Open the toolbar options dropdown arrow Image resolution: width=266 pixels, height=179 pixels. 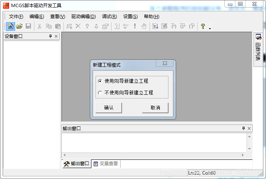click(x=210, y=29)
